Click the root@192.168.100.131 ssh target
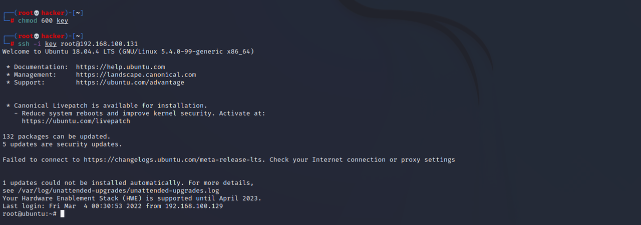 [99, 44]
